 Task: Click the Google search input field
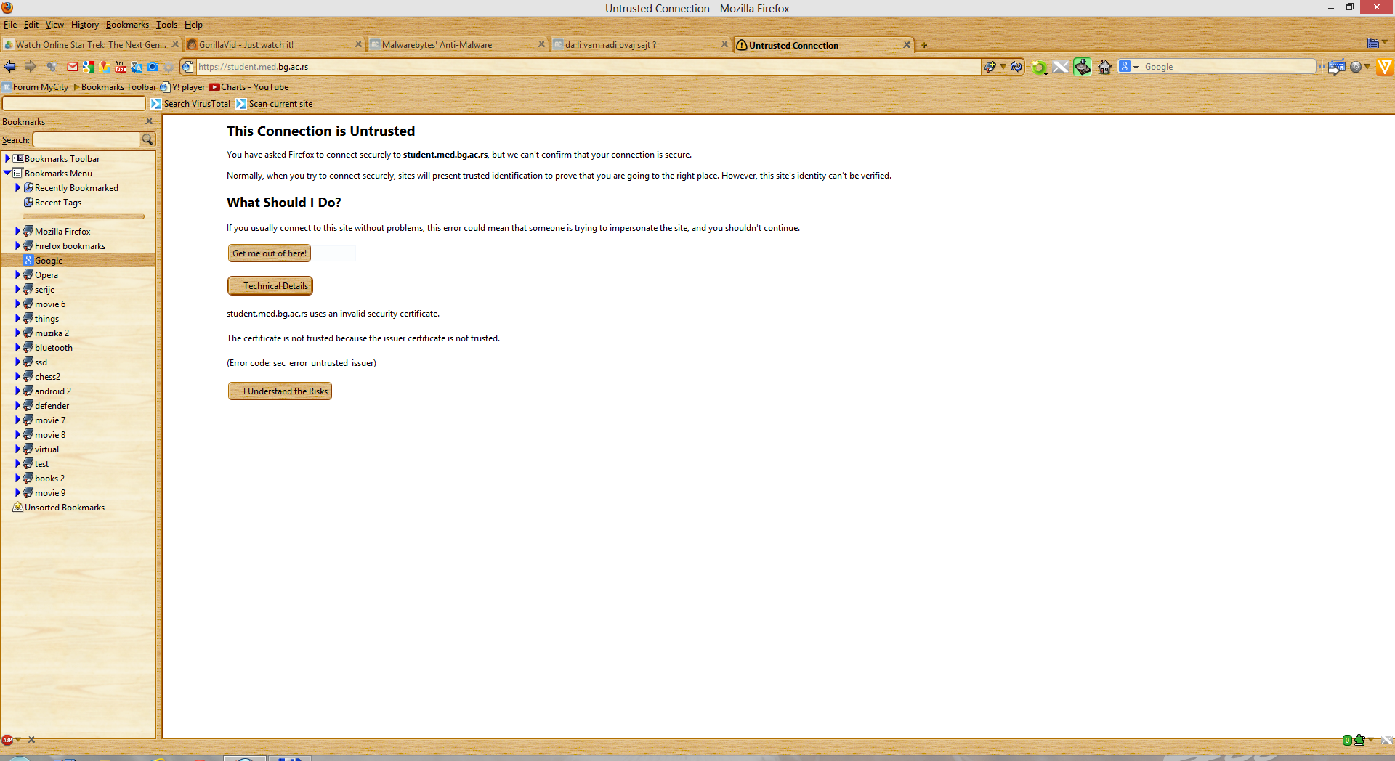pos(1229,67)
